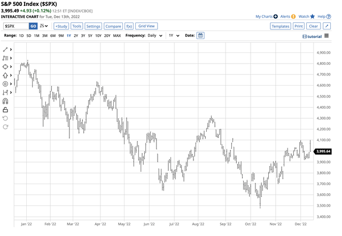The width and height of the screenshot is (342, 236).
Task: Select the trend line drawing tool
Action: (x=5, y=50)
